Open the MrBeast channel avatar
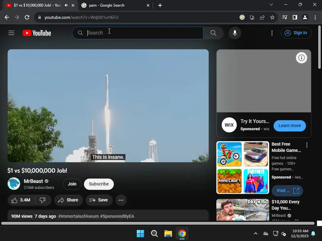 (14, 184)
